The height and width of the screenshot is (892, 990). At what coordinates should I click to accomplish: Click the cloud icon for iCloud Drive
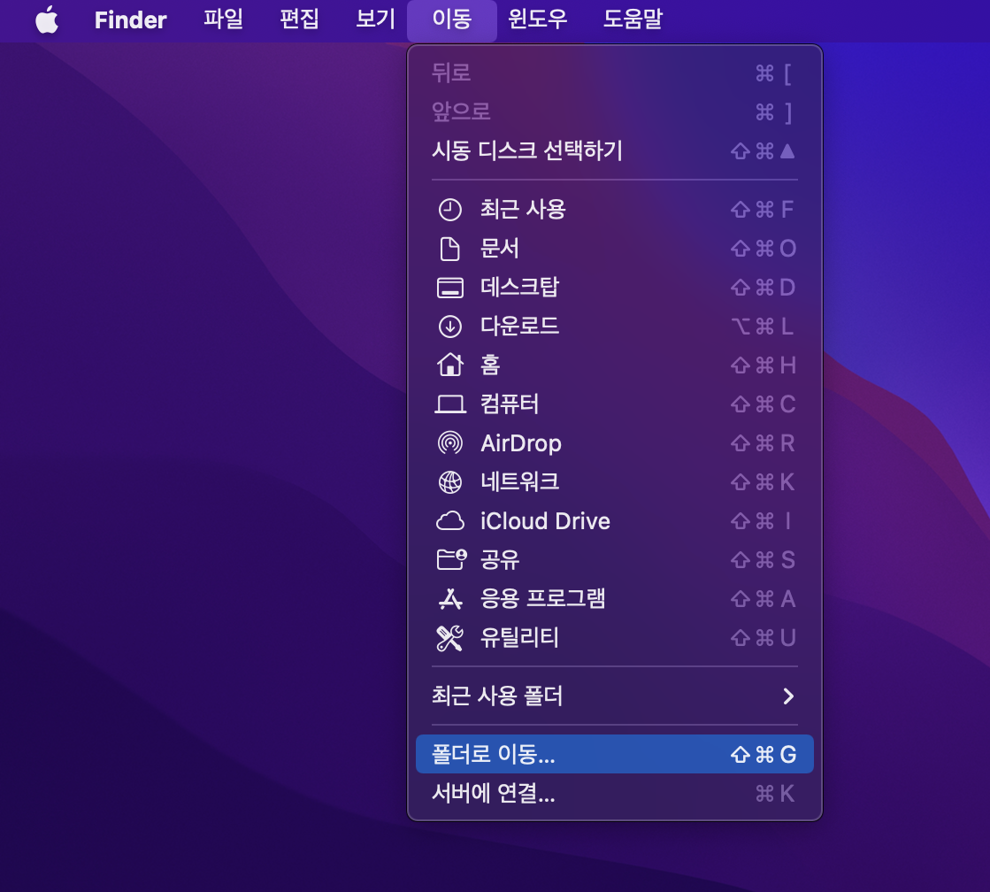(x=450, y=521)
